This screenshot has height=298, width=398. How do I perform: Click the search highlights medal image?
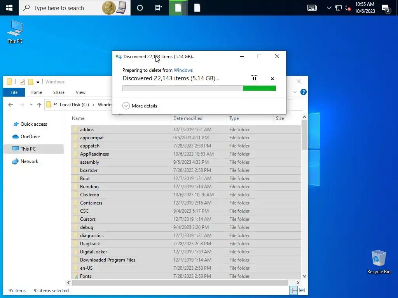[x=114, y=8]
